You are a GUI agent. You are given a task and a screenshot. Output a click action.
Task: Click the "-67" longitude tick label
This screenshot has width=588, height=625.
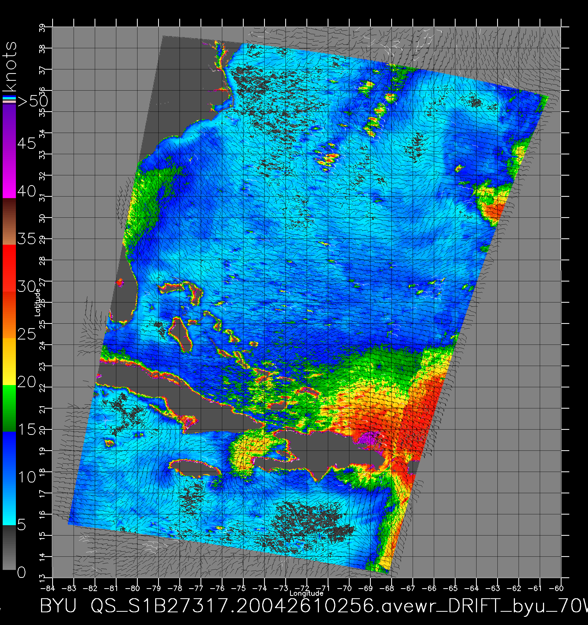(408, 588)
